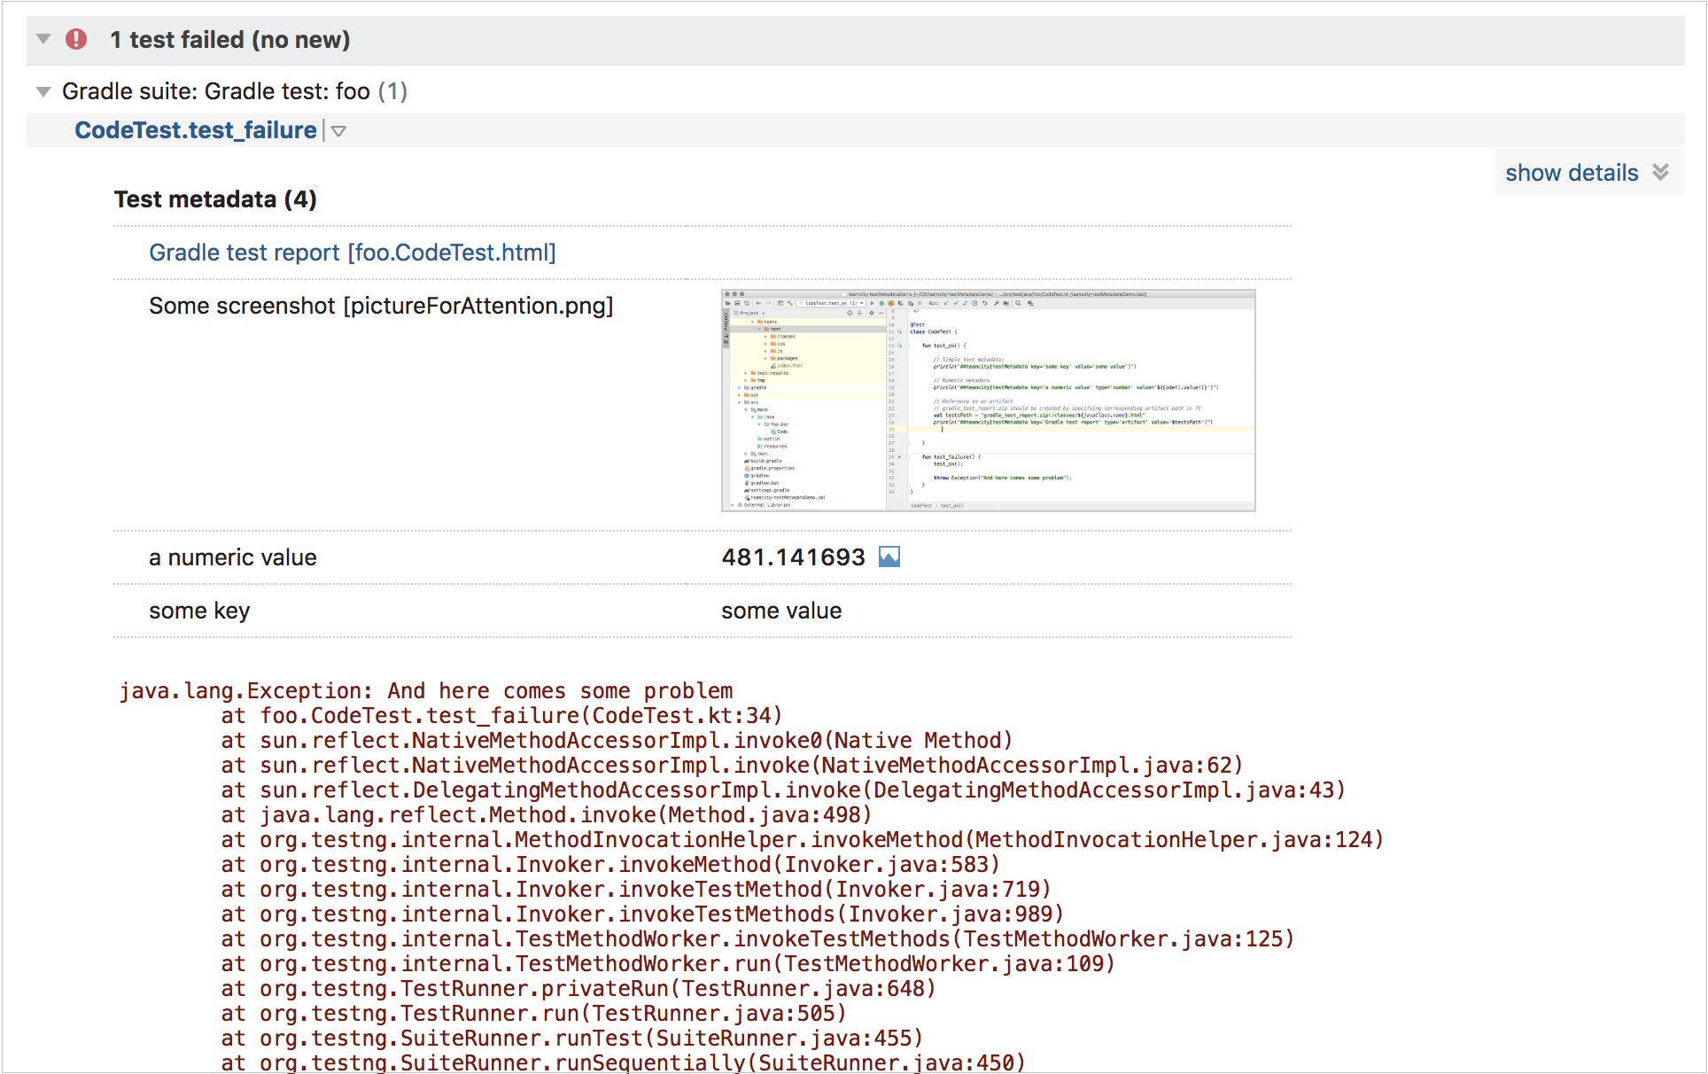Viewport: 1708px width, 1074px height.
Task: Open the chart icon beside 481.141693
Action: click(889, 556)
